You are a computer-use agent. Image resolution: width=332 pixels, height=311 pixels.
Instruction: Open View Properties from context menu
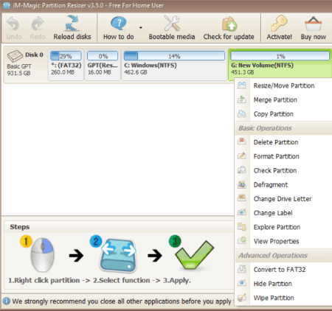pos(283,241)
